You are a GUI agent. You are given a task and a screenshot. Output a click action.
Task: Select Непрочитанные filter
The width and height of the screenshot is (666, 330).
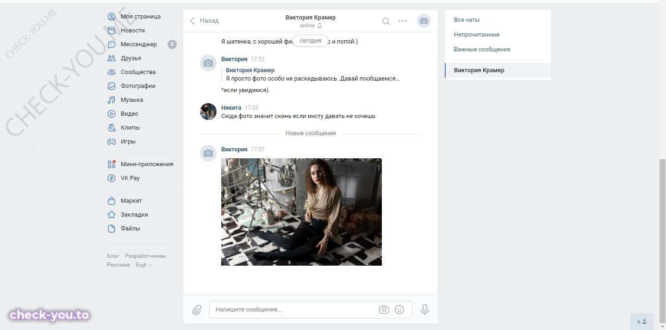tap(477, 35)
